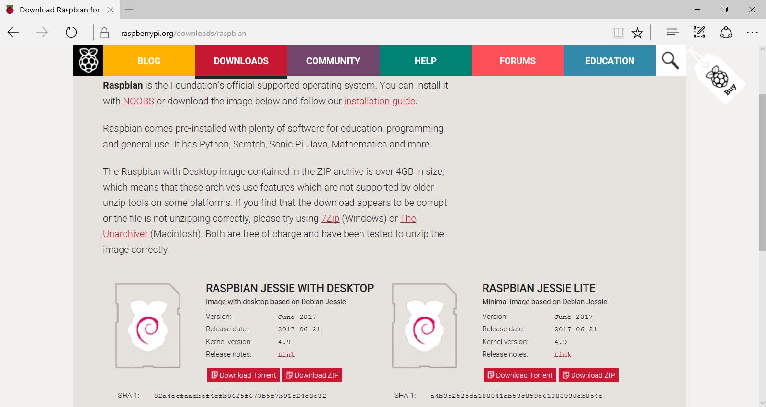766x407 pixels.
Task: Click 'Minimal image based on Debian Jessie'
Action: (544, 302)
